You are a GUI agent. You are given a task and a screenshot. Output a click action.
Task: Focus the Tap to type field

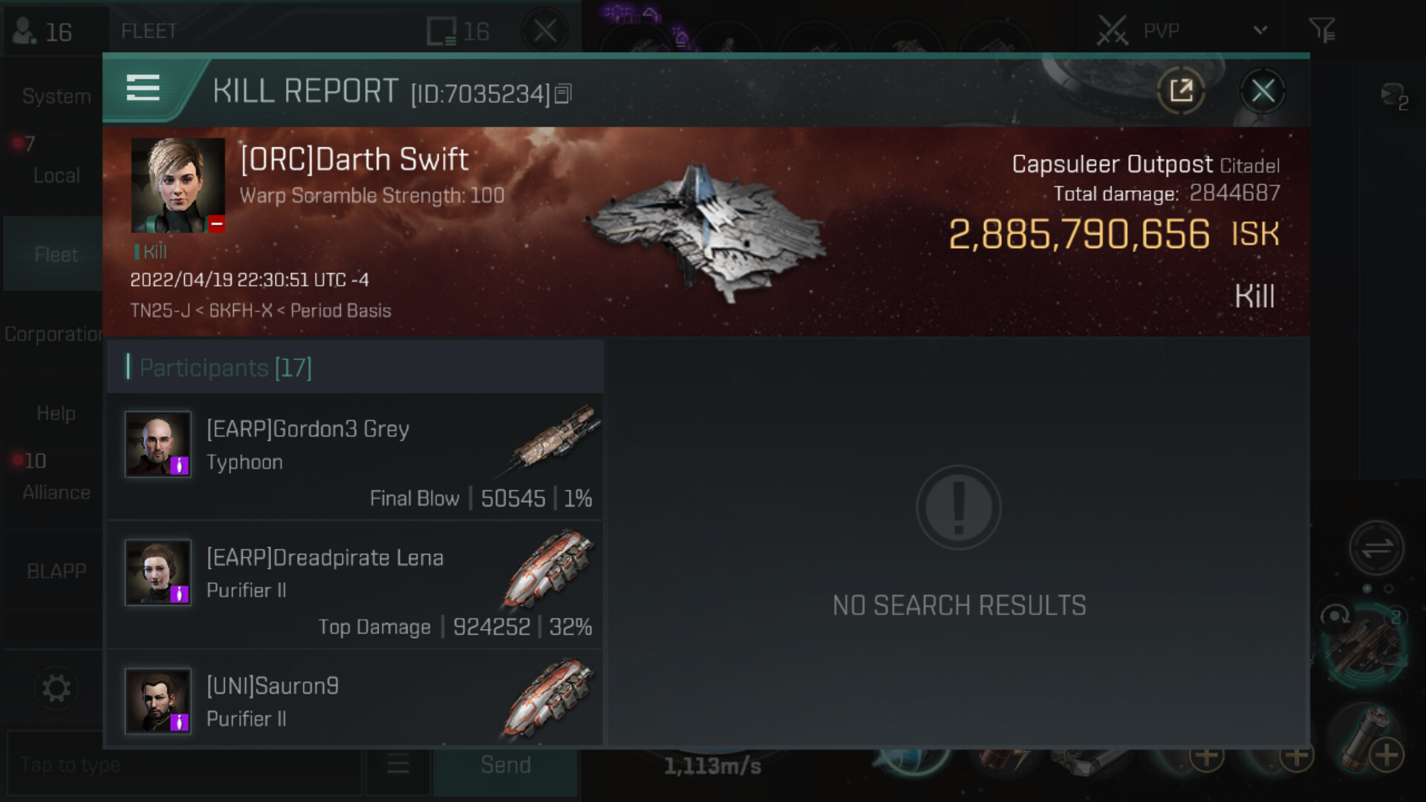(x=184, y=765)
